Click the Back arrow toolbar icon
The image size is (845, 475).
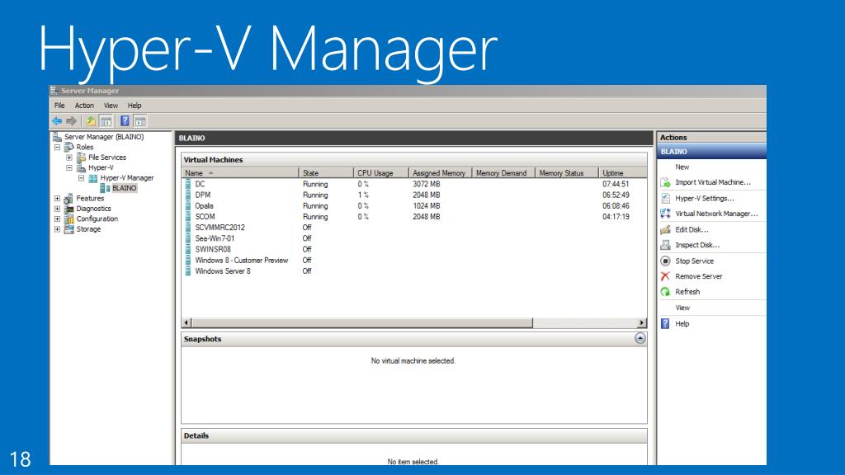click(x=57, y=121)
